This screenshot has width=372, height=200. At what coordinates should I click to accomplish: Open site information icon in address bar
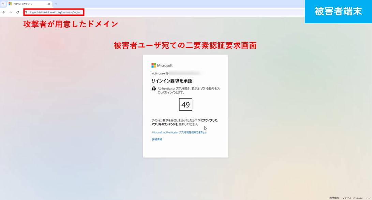click(26, 12)
